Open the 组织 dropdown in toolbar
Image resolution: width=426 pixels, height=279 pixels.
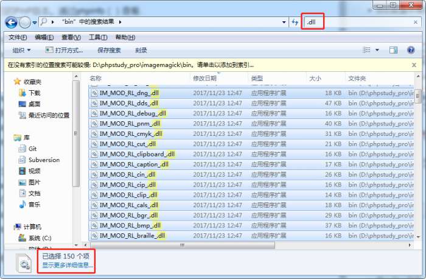click(x=21, y=51)
